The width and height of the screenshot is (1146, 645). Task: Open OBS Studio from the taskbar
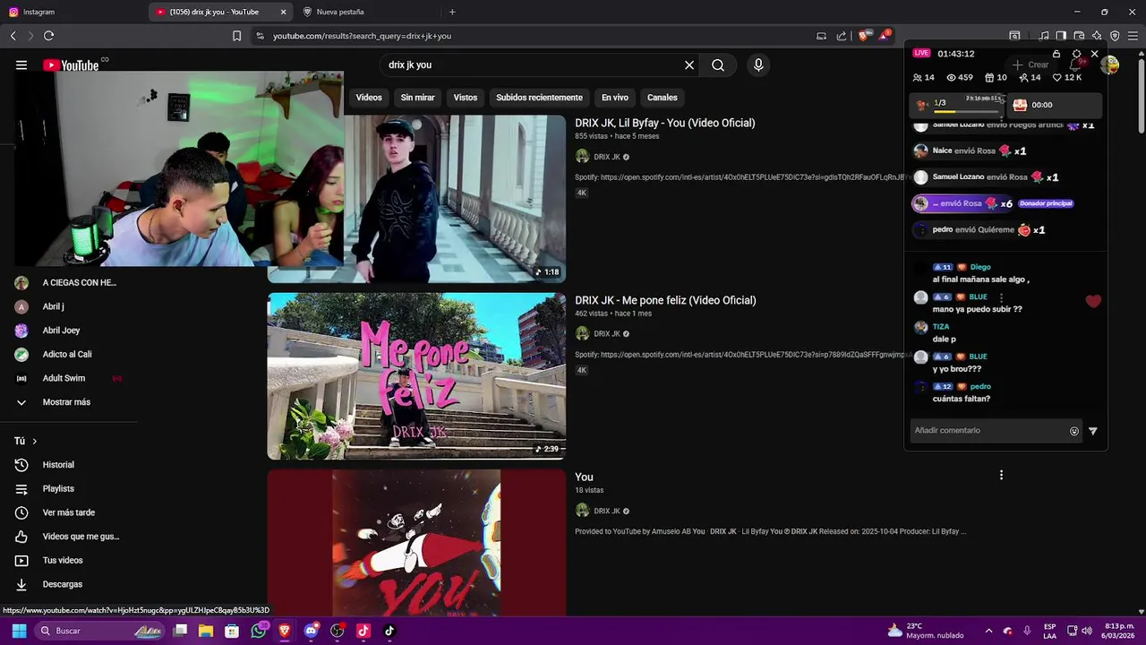tap(337, 631)
